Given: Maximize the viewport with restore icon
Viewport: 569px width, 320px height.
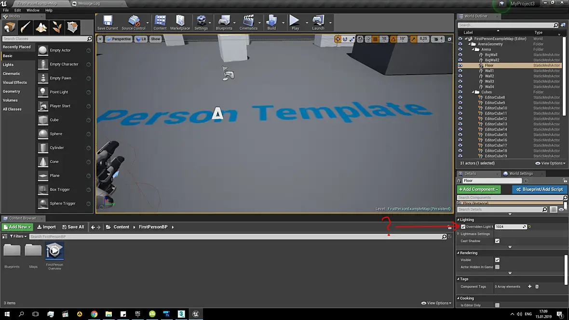Looking at the screenshot, I should (x=449, y=39).
